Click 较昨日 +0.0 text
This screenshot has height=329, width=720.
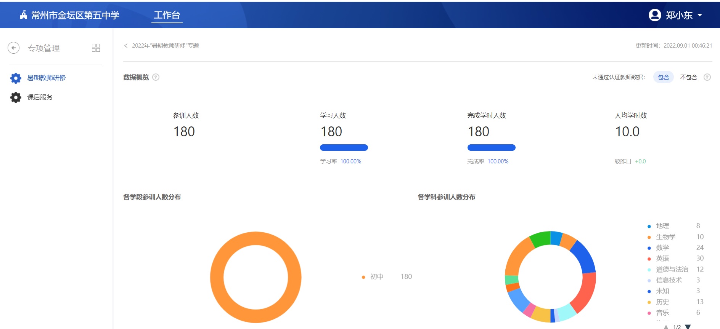click(x=630, y=161)
